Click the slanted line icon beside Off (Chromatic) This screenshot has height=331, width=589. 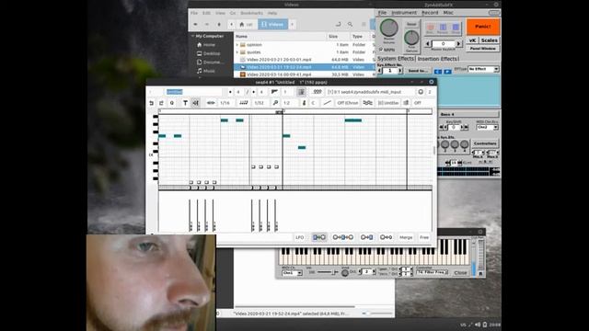coord(328,103)
